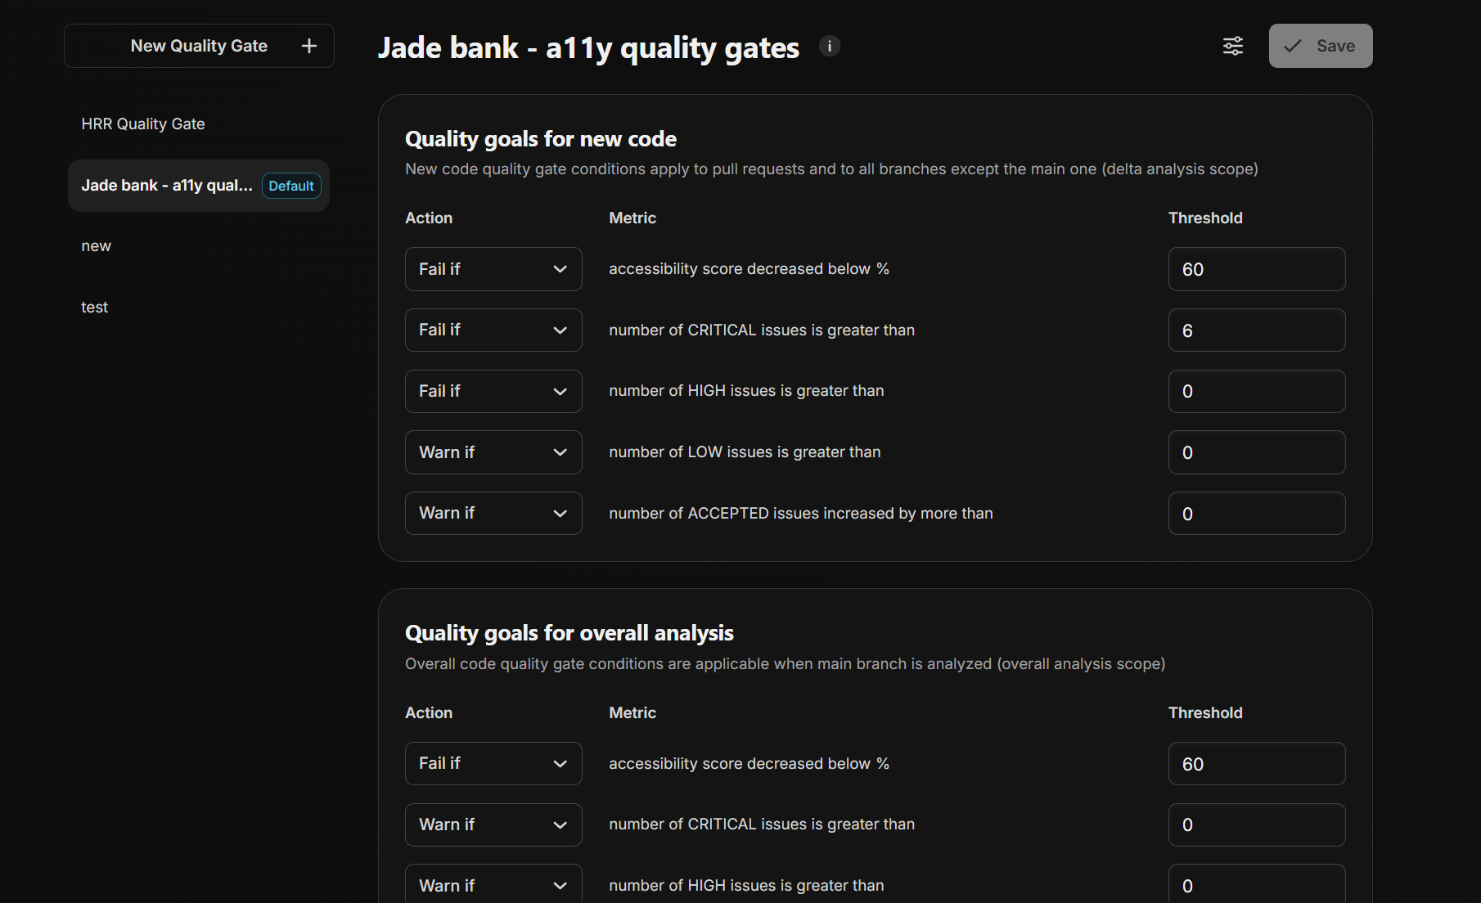This screenshot has width=1481, height=903.
Task: Click the Save button
Action: [x=1320, y=46]
